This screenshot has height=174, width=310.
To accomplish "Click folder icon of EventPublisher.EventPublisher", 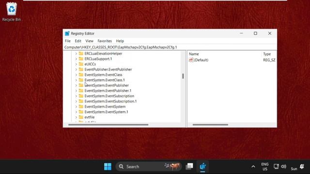I will point(81,70).
